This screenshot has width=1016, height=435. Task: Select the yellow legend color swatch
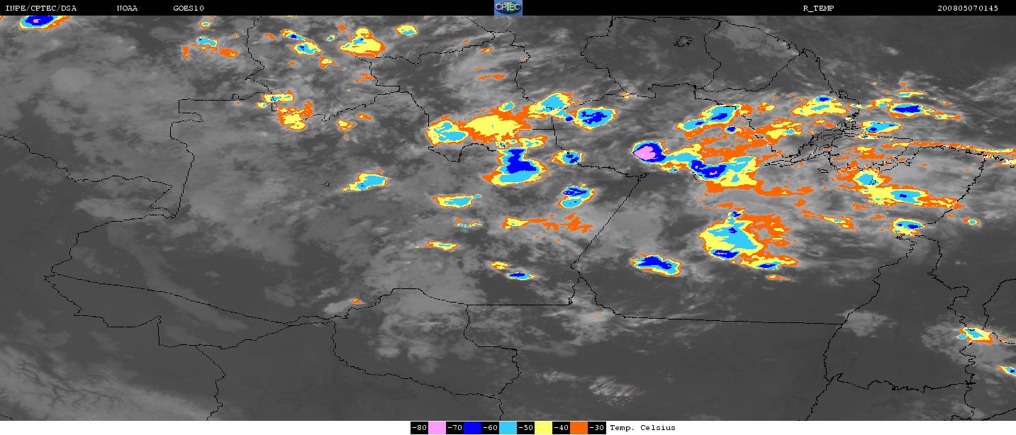point(543,428)
